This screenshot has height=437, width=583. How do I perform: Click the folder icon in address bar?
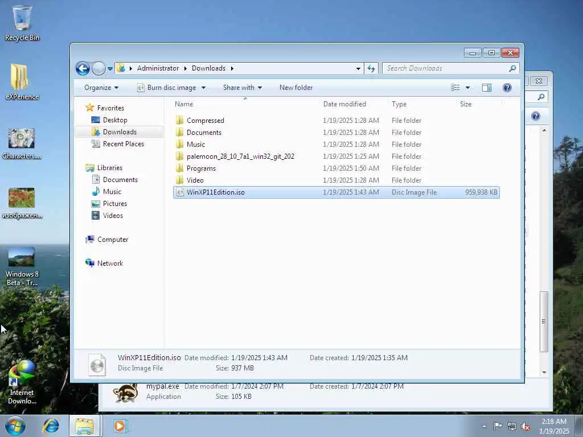(x=121, y=68)
